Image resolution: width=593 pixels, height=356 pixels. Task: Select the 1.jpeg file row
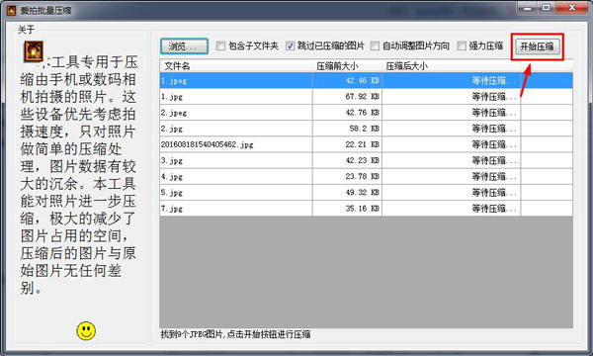366,80
